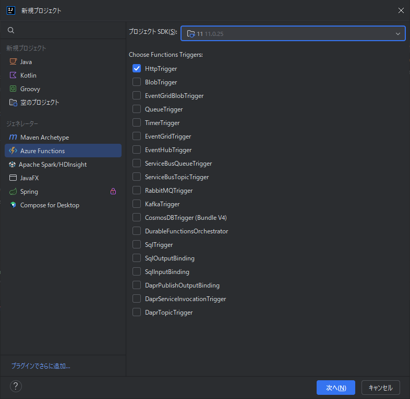Choose Groovy project type

click(x=63, y=89)
